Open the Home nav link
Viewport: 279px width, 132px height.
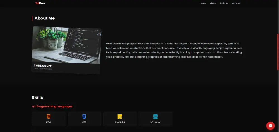[x=203, y=3]
